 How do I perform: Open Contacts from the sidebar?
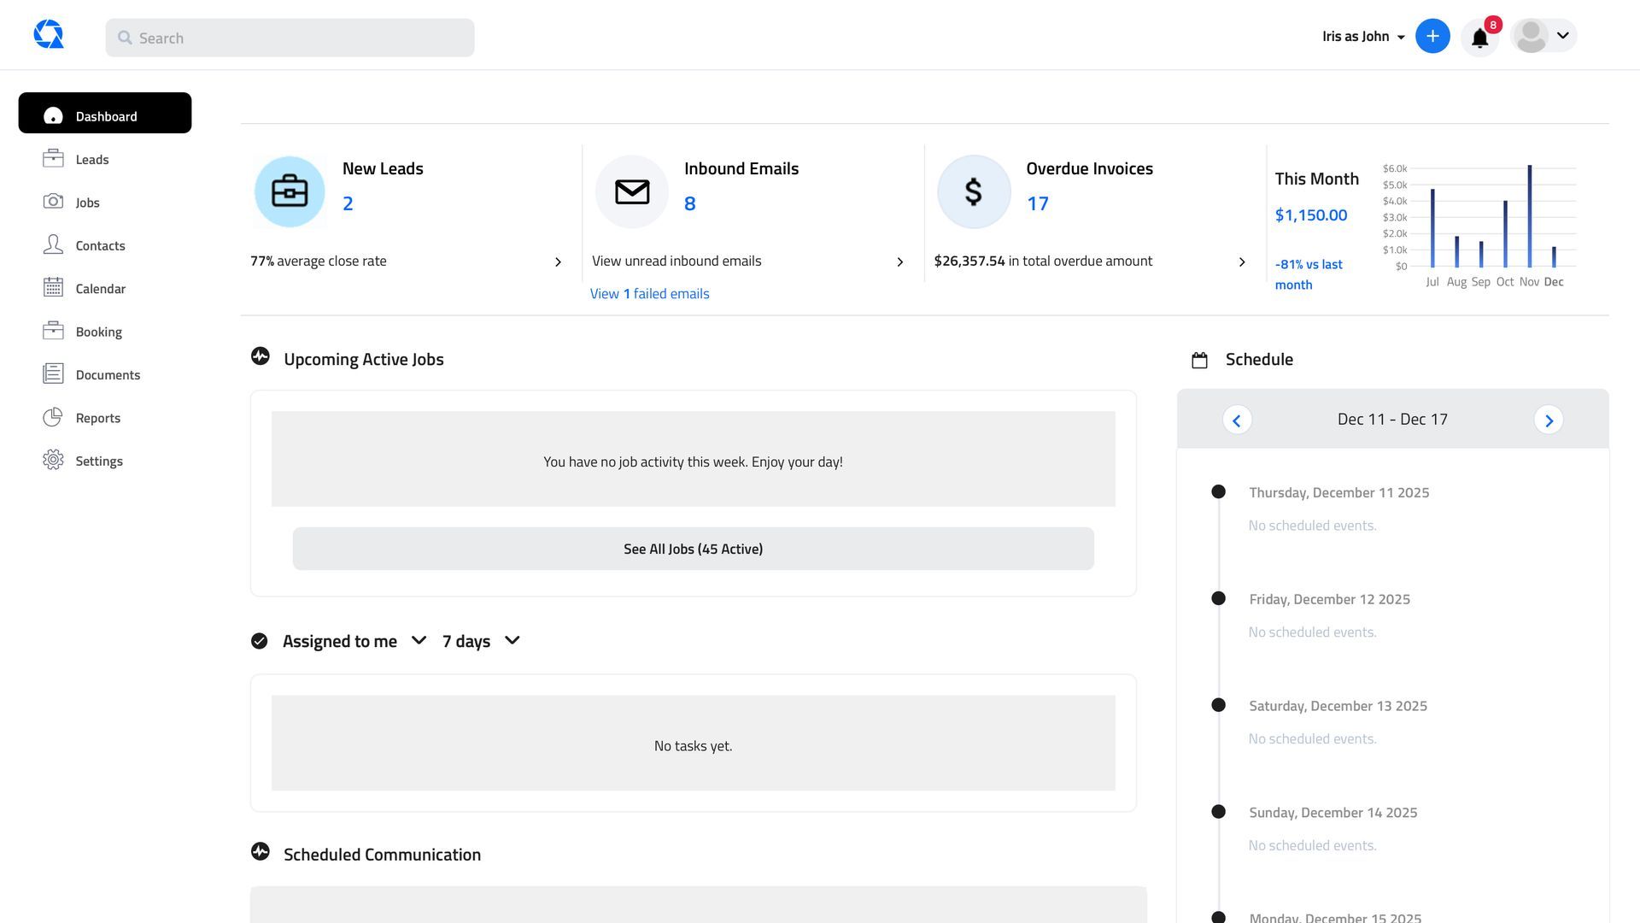point(100,245)
